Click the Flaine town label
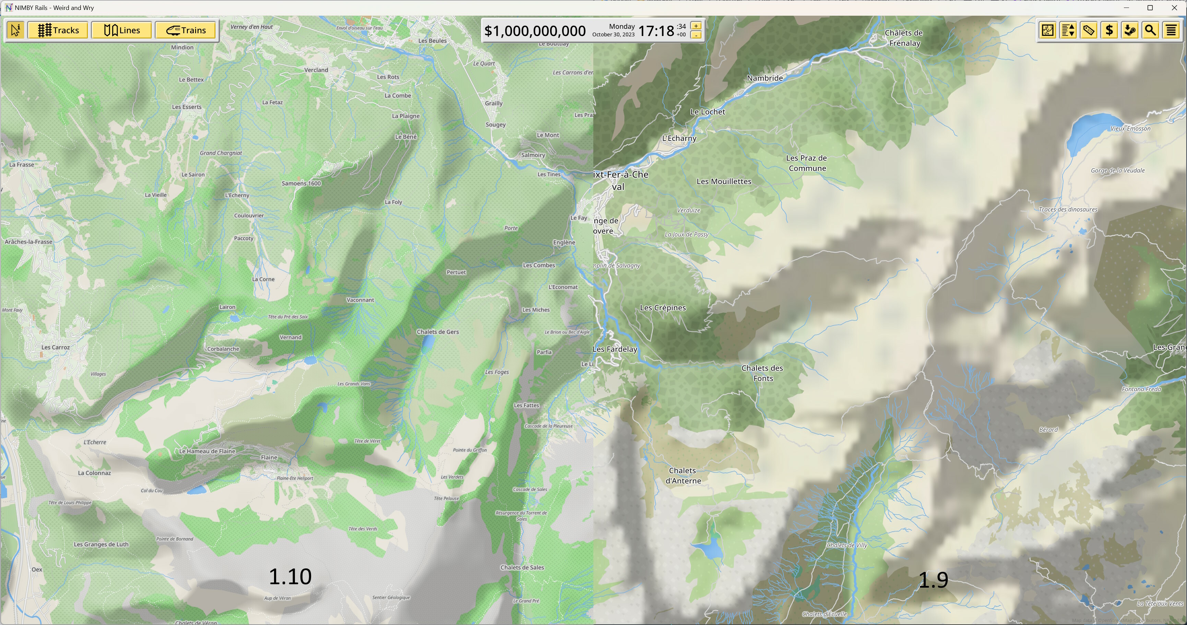Viewport: 1187px width, 625px height. click(x=269, y=457)
